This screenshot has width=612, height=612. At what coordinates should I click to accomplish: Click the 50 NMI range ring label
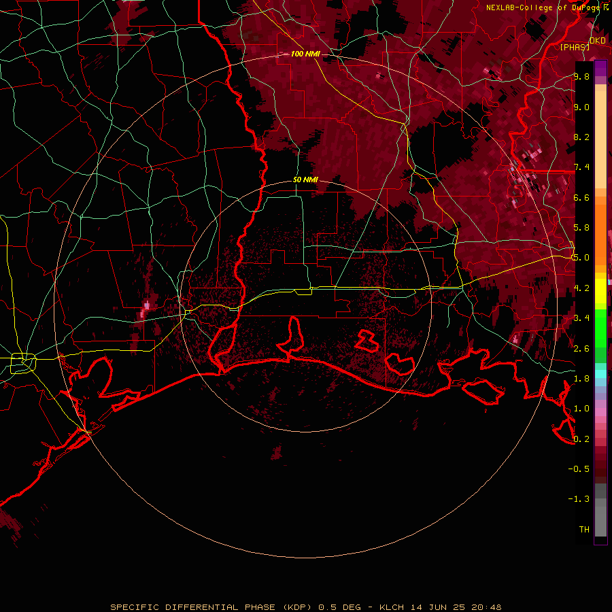click(305, 180)
